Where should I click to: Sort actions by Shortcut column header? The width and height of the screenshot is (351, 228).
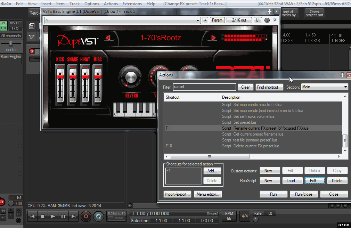pyautogui.click(x=172, y=97)
